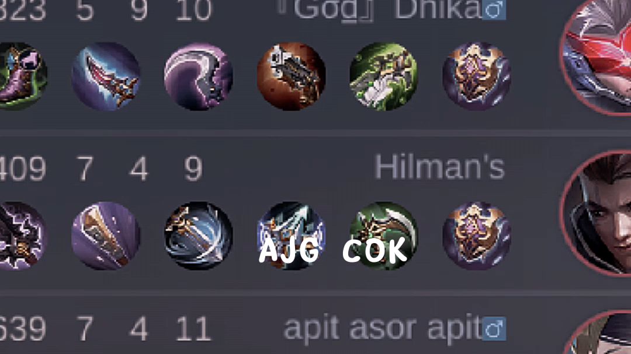Click the green gun with white flower item

(383, 76)
